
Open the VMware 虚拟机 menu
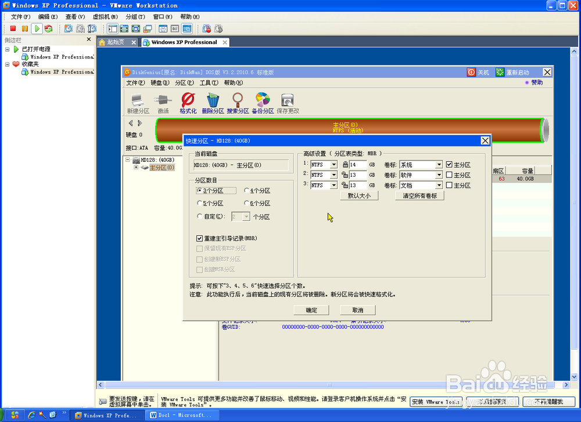[105, 17]
